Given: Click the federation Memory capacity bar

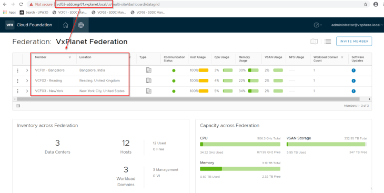Looking at the screenshot, I should 240,169.
